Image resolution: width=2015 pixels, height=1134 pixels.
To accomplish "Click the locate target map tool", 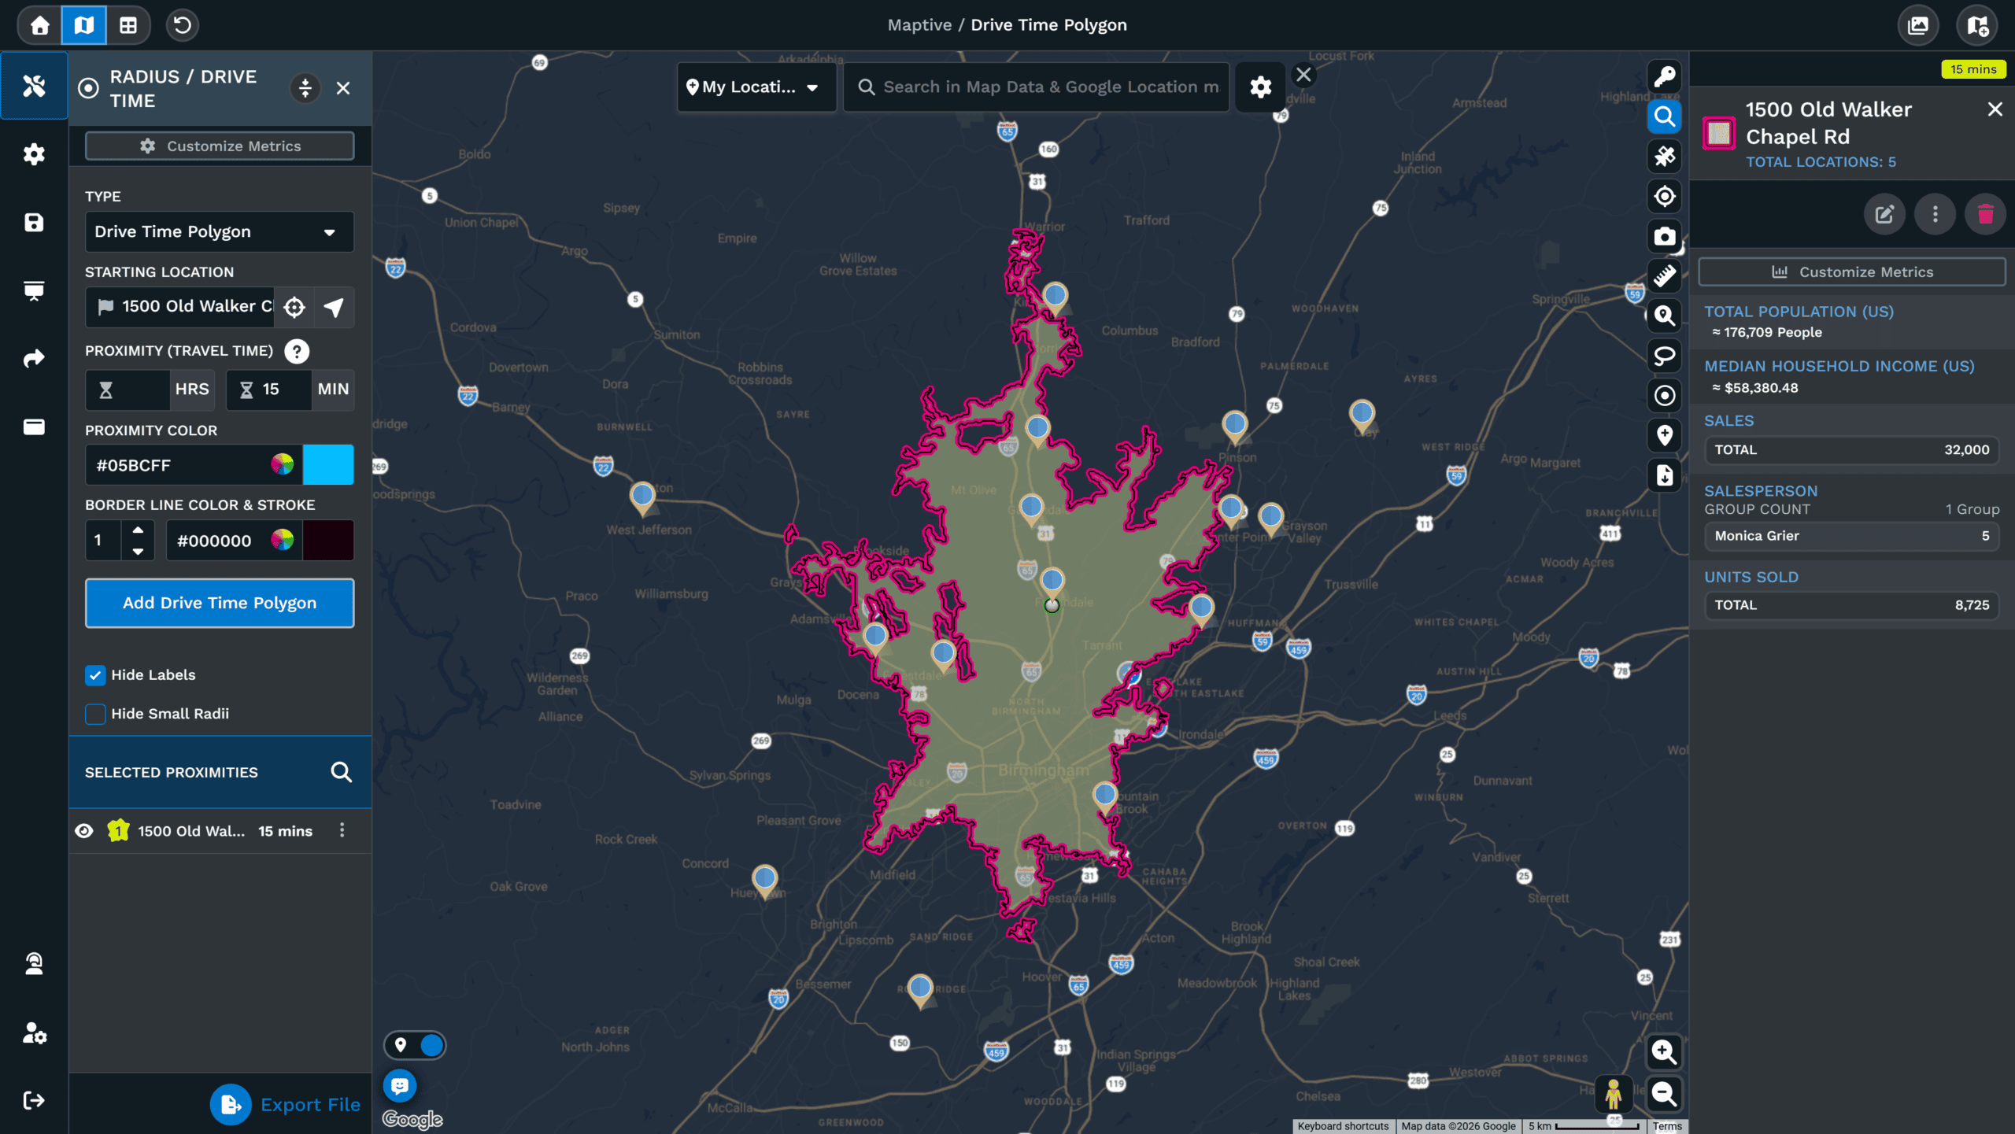I will coord(1664,196).
